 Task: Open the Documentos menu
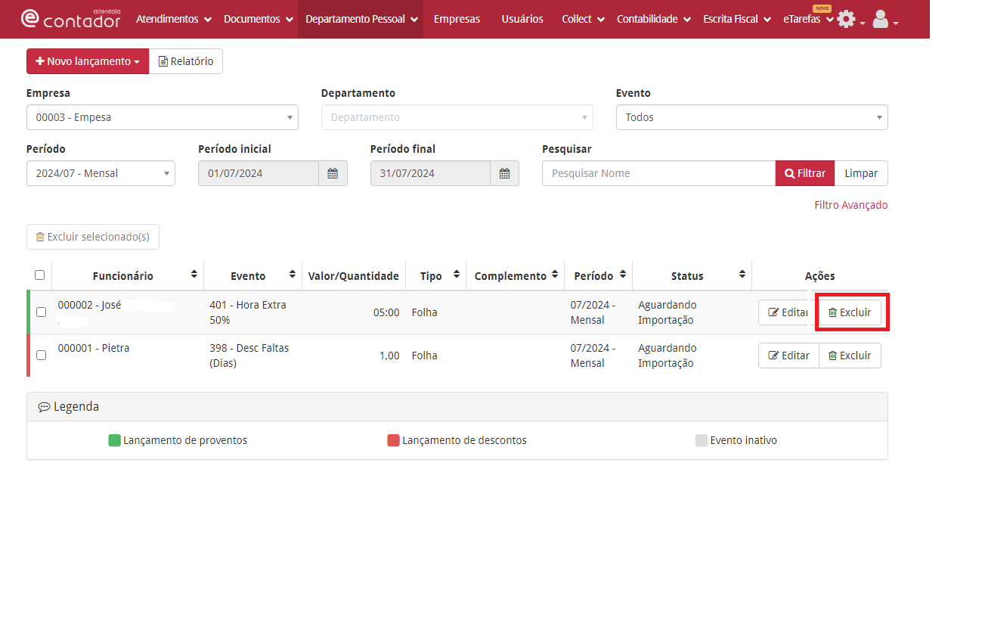coord(258,19)
